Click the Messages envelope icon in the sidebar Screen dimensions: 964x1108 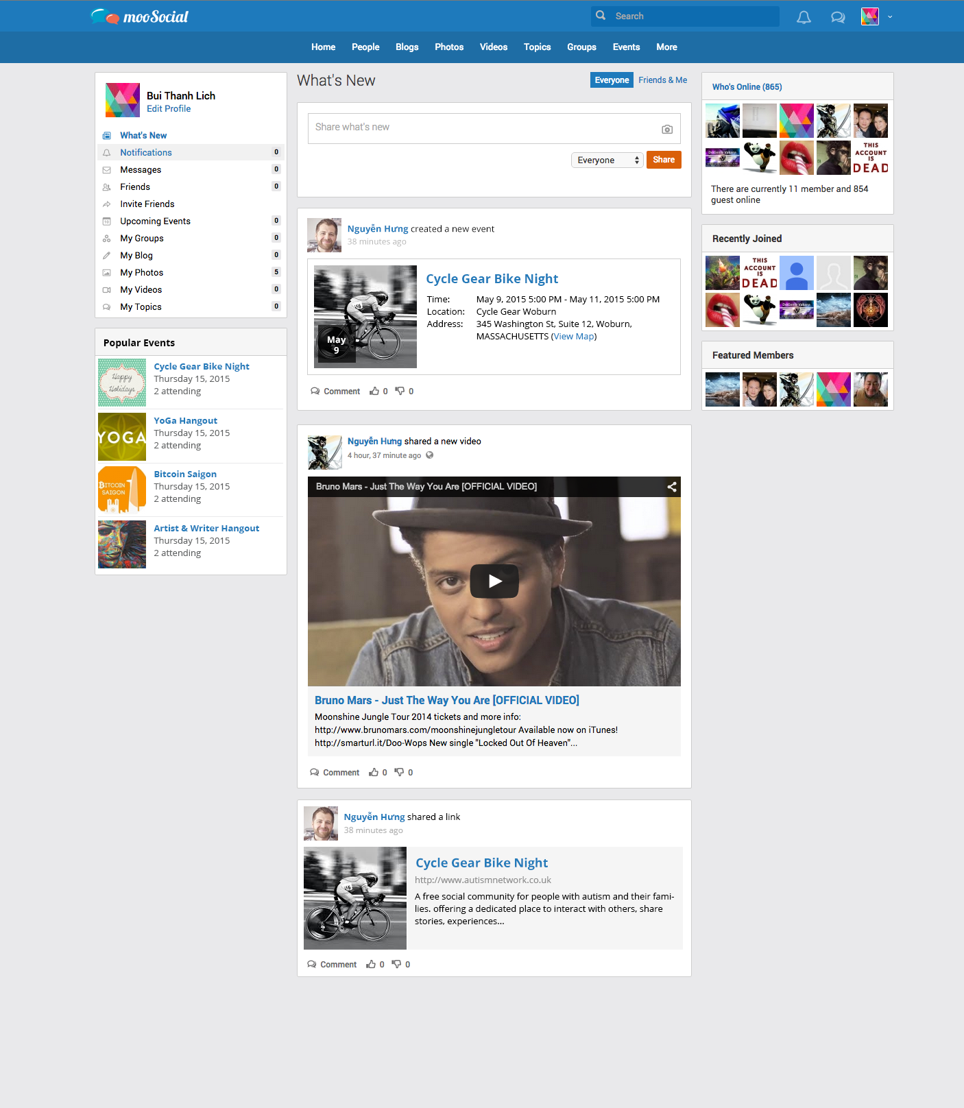pos(106,170)
